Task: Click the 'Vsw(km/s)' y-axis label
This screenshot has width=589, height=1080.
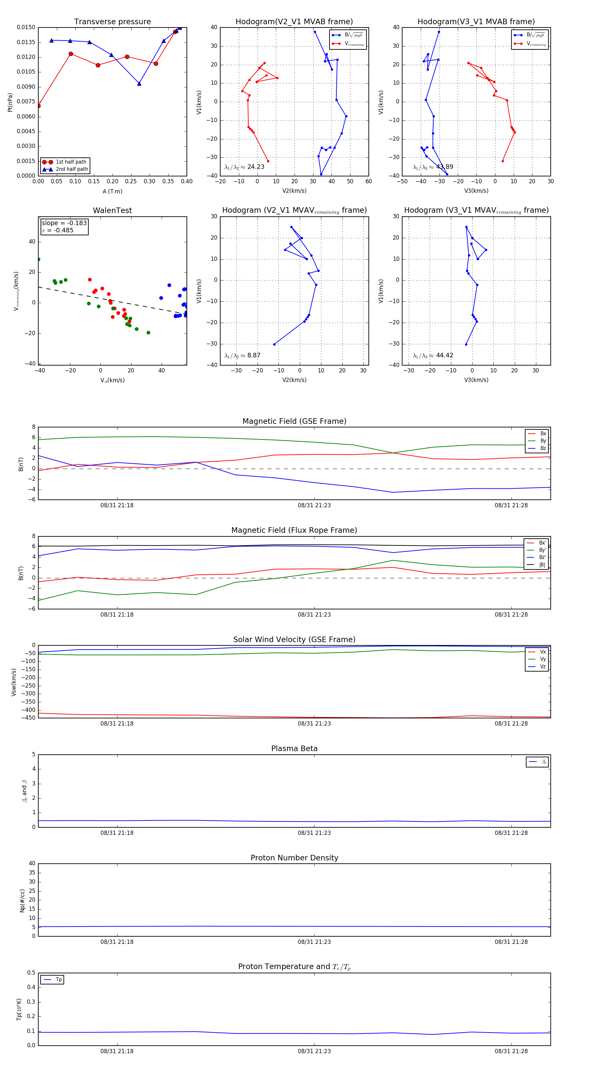Action: click(x=13, y=683)
